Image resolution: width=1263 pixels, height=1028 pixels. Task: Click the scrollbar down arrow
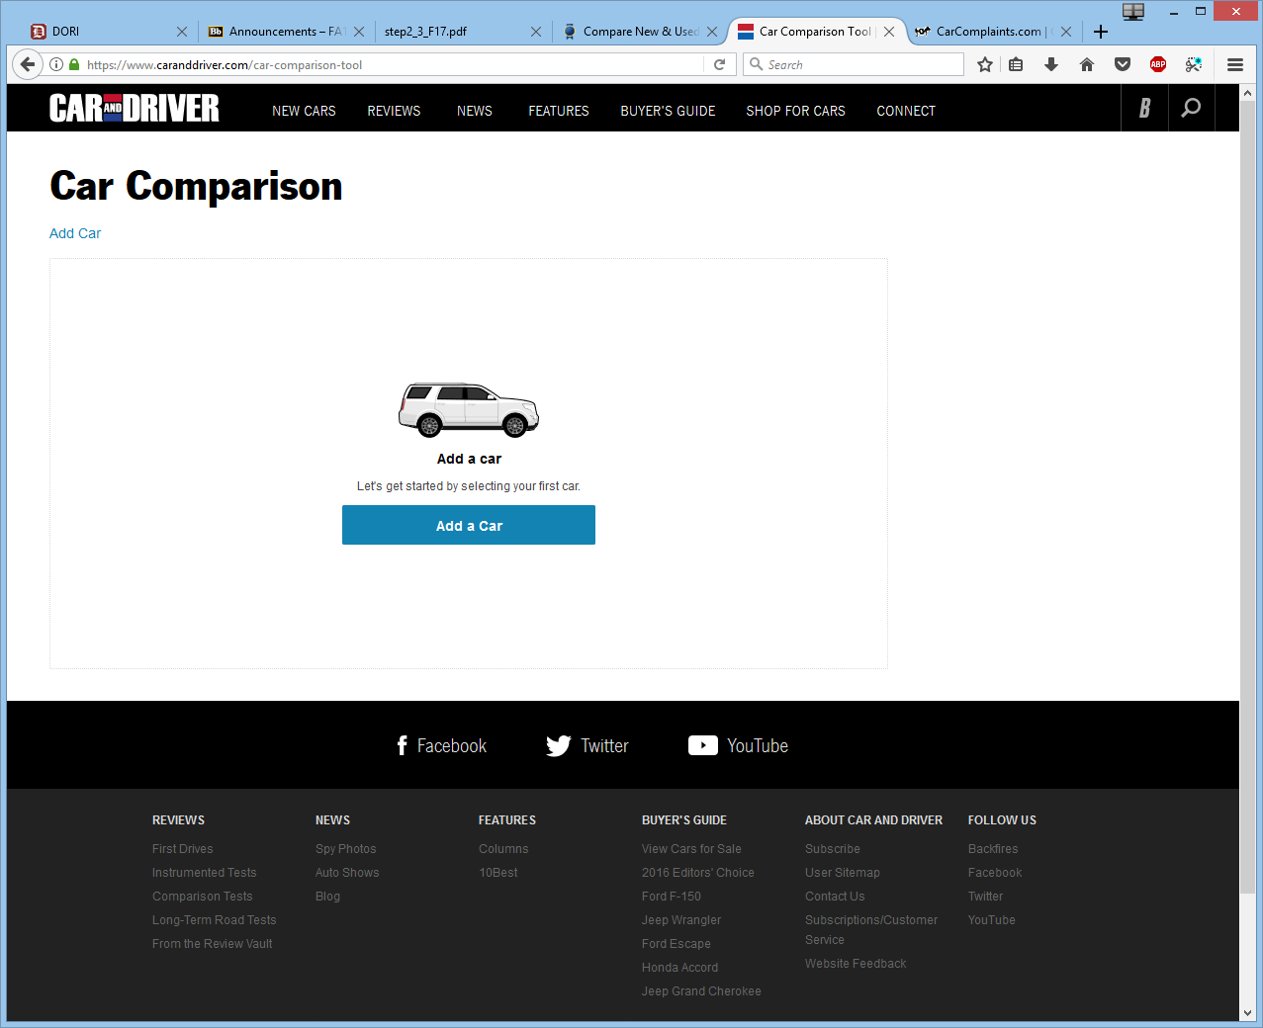[1247, 1013]
